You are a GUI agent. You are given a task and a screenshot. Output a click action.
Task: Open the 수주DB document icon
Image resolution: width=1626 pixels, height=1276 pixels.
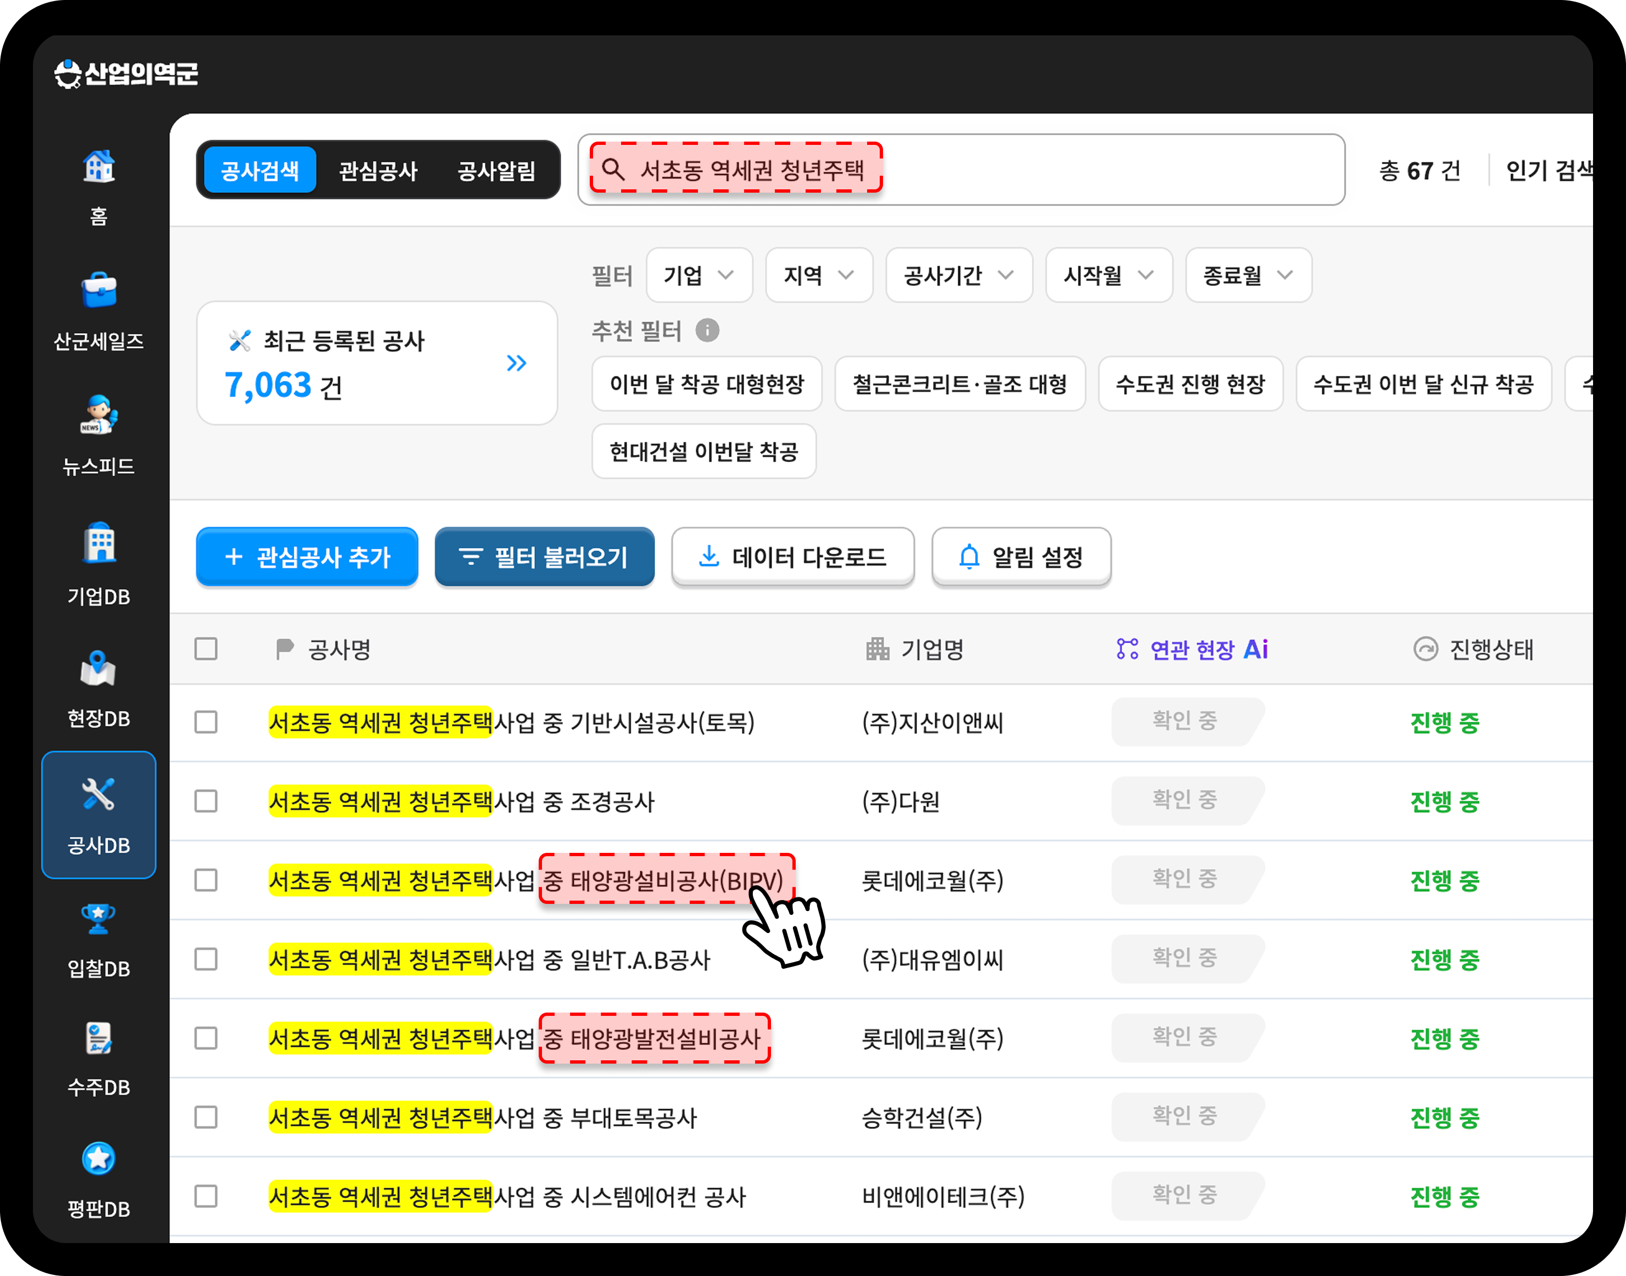[99, 1038]
